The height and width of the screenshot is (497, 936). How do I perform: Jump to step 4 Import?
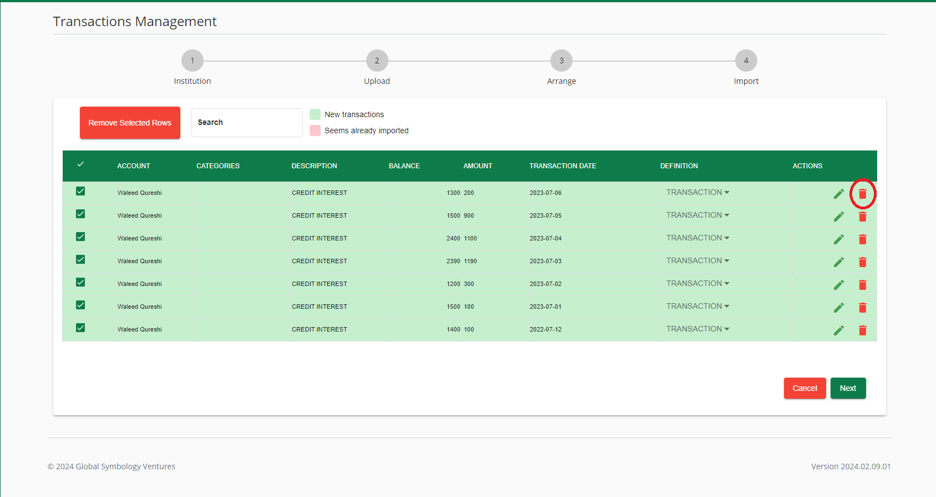(x=746, y=61)
